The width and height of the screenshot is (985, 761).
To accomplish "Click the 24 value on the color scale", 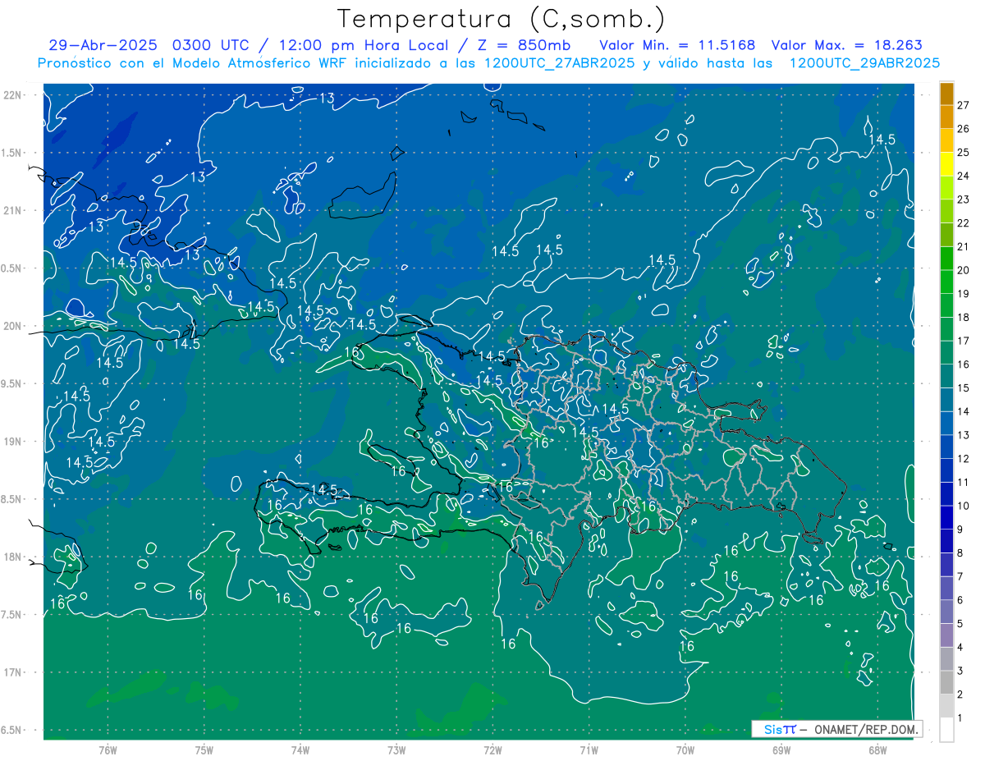I will click(x=964, y=176).
